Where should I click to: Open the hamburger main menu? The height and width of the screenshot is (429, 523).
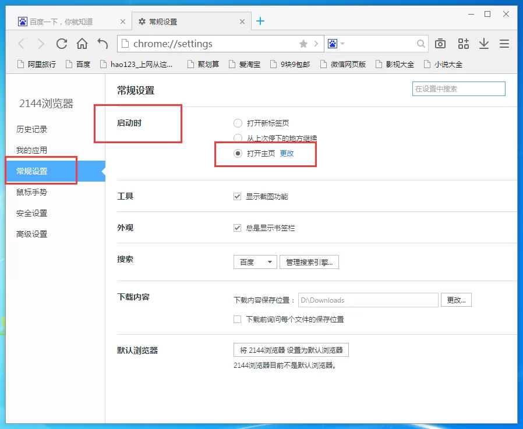[x=504, y=44]
